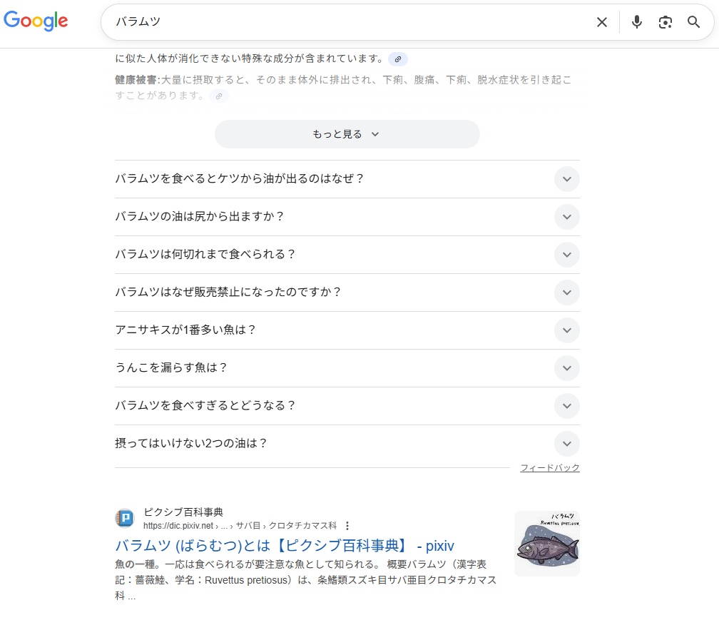Open three-dot menu next to pixiv result

pyautogui.click(x=347, y=526)
